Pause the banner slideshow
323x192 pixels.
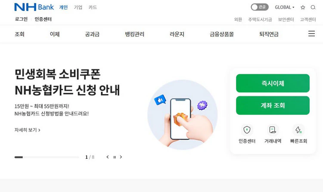click(x=115, y=157)
